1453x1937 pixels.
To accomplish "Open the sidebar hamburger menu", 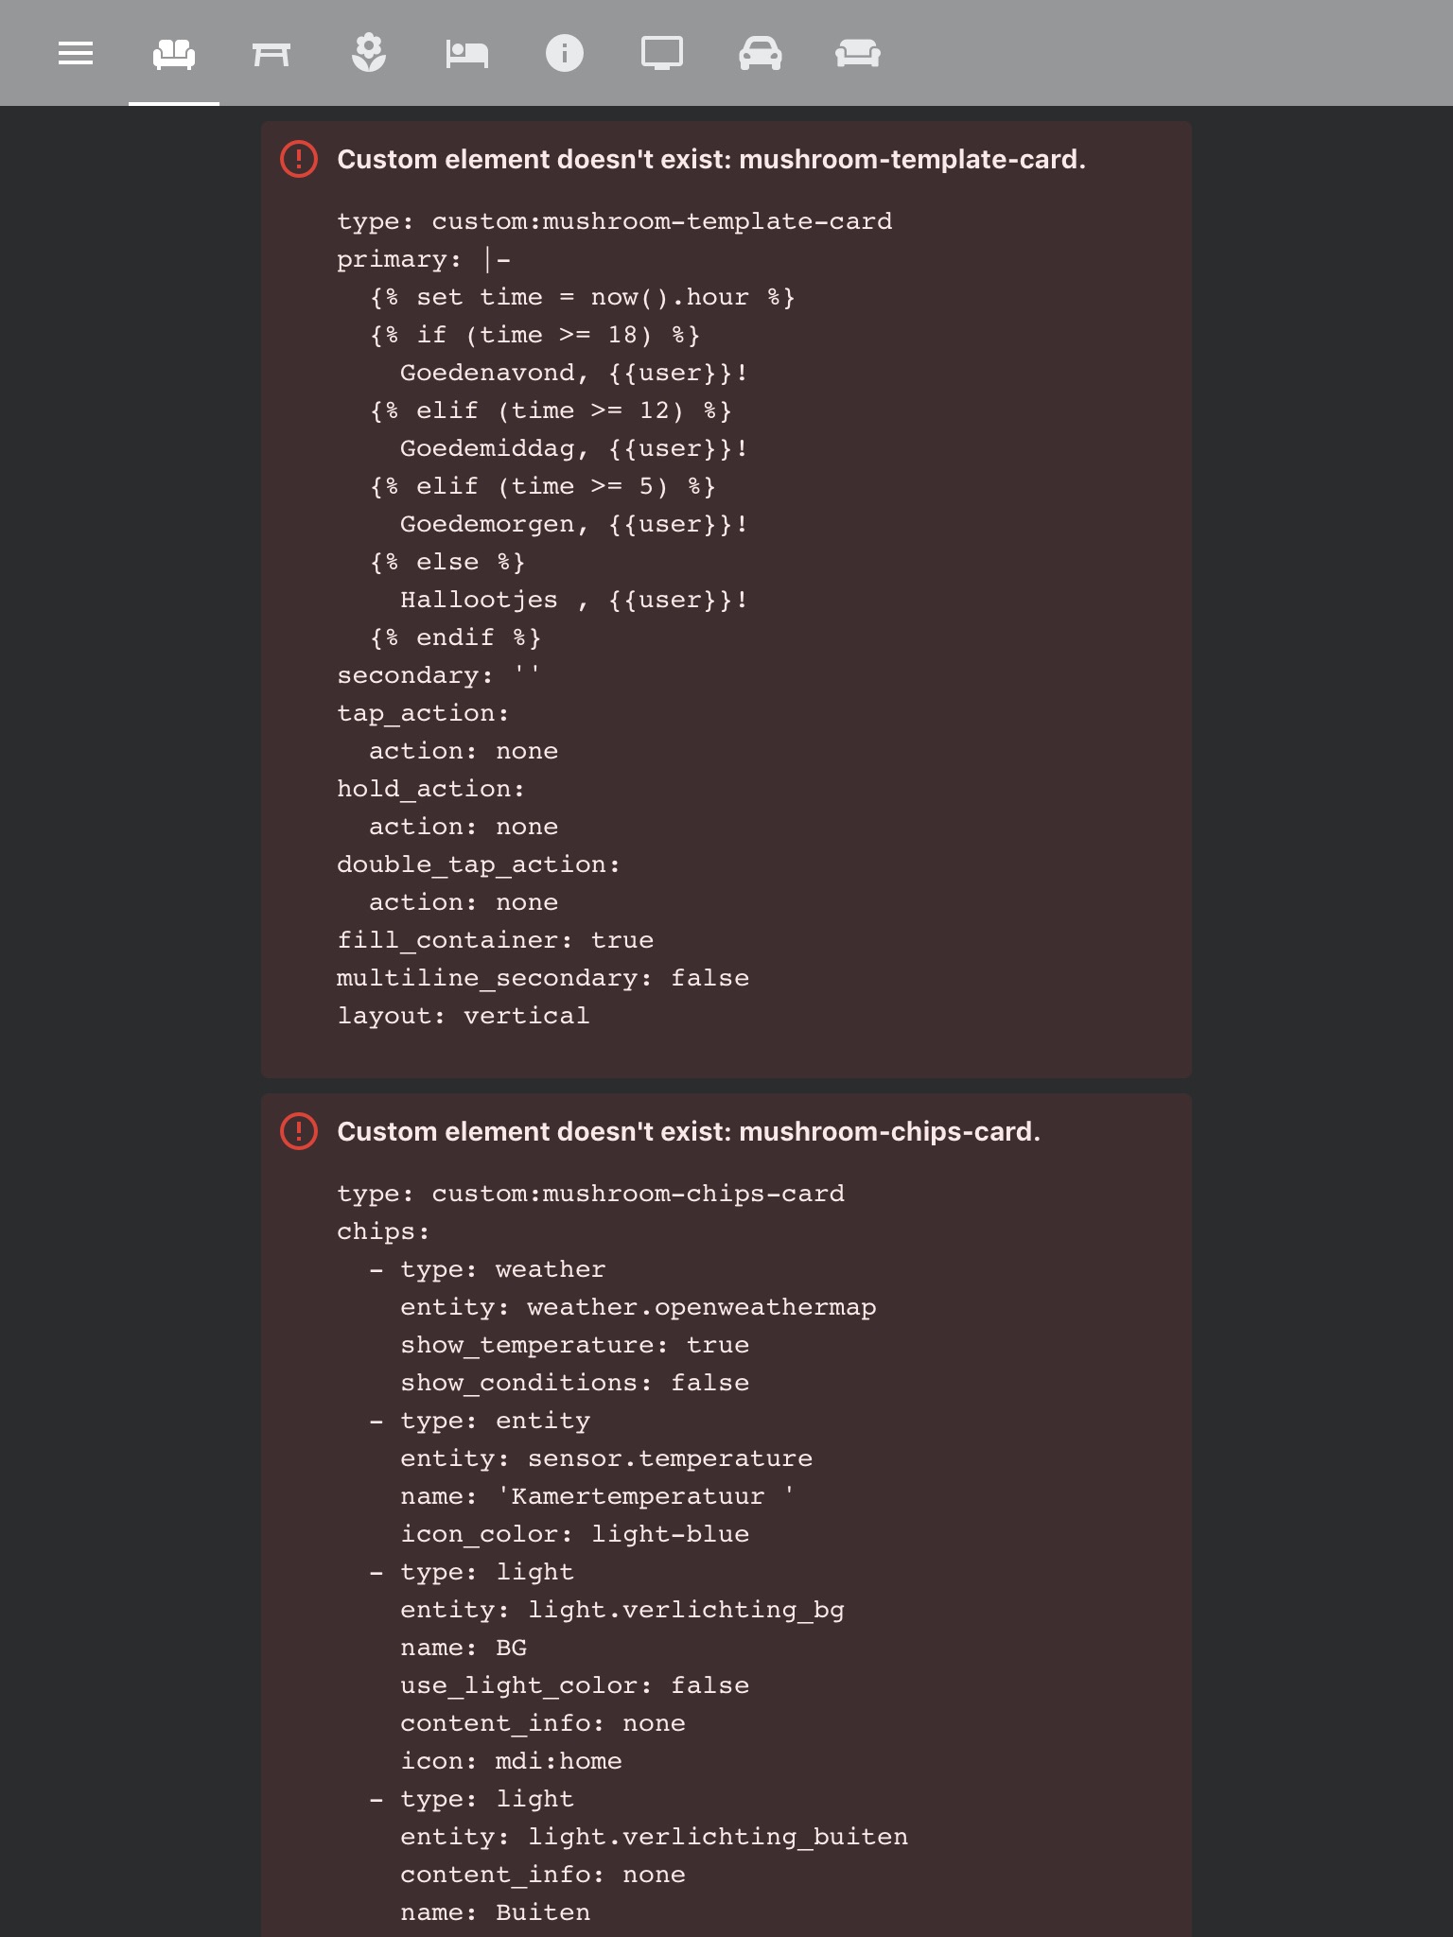I will (76, 53).
